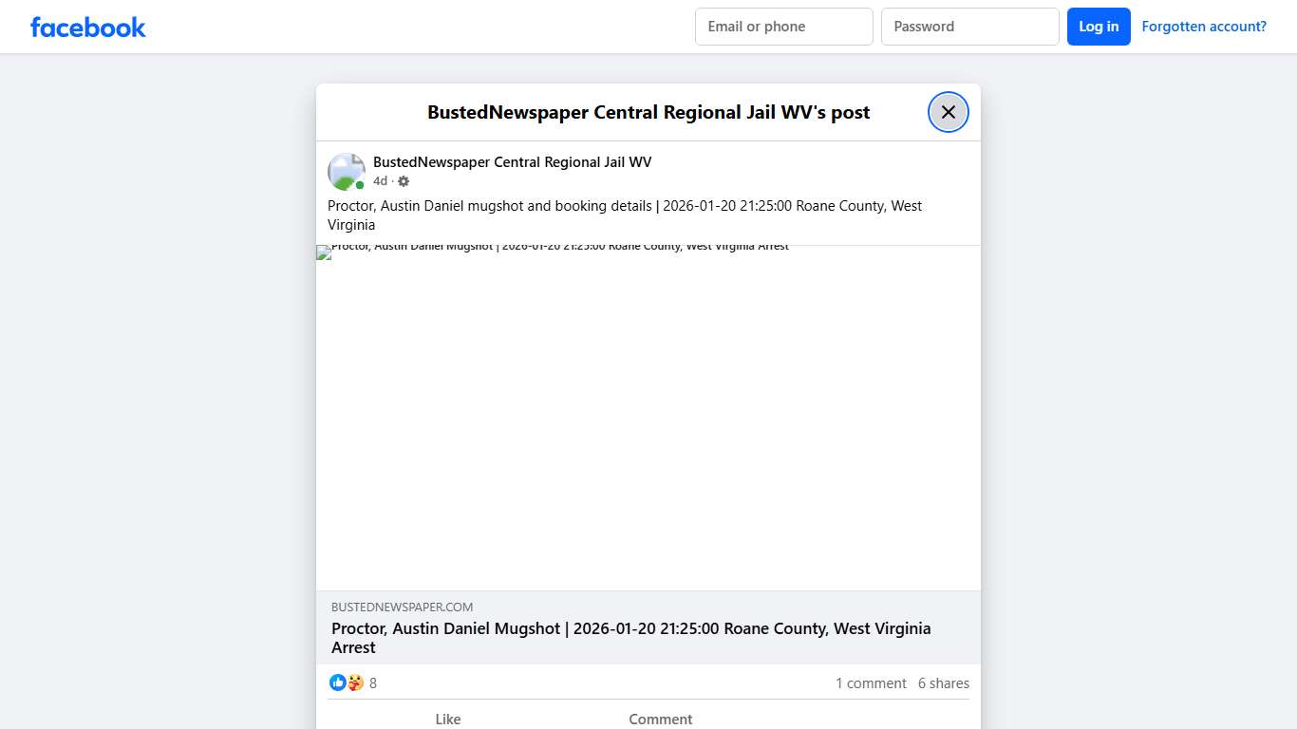
Task: Click the green status dot on the avatar
Action: coord(359,184)
